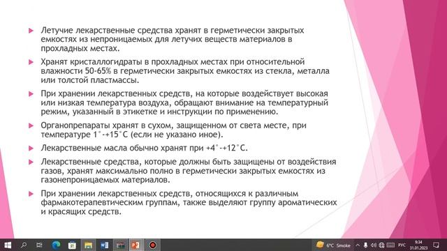Open the clock showing 9:34 and date
Image resolution: width=447 pixels, height=251 pixels.
[x=418, y=245]
